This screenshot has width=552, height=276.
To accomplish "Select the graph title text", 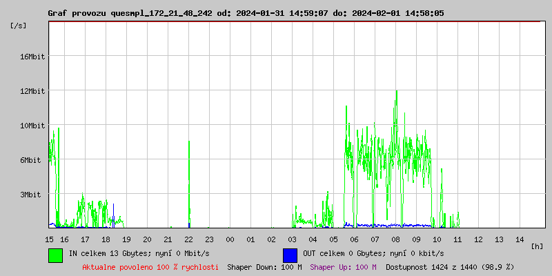I will pyautogui.click(x=246, y=13).
